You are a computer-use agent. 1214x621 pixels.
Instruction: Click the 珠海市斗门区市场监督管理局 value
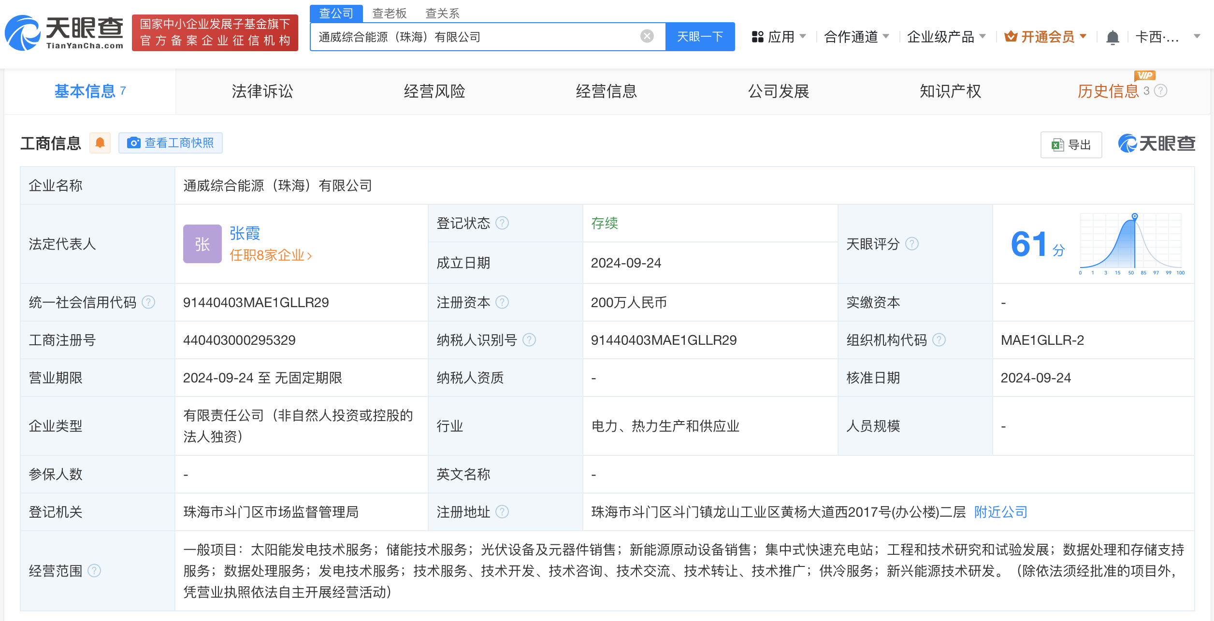[x=271, y=512]
